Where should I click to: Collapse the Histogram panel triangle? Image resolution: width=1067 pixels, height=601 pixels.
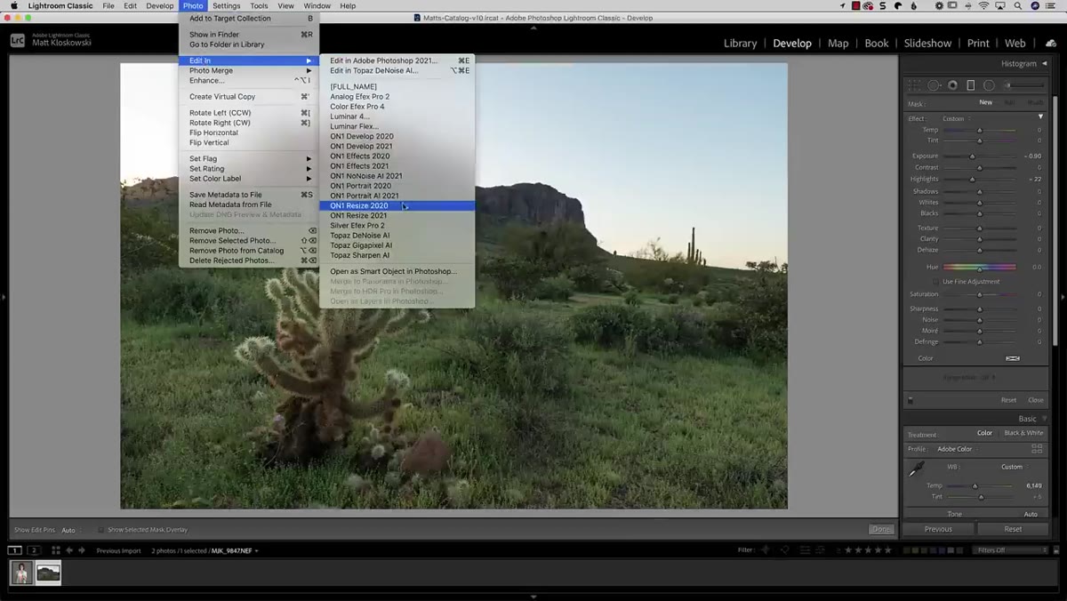tap(1043, 63)
